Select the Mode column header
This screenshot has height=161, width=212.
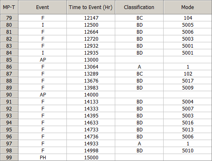(x=187, y=7)
